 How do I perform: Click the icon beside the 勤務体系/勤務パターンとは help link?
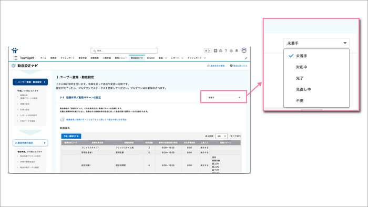pos(62,119)
